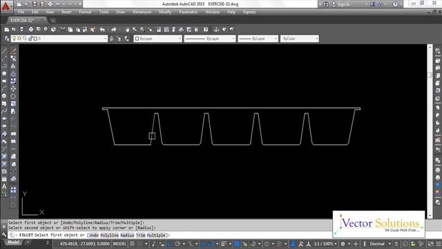442x249 pixels.
Task: Open the Dimension menu
Action: (x=142, y=12)
